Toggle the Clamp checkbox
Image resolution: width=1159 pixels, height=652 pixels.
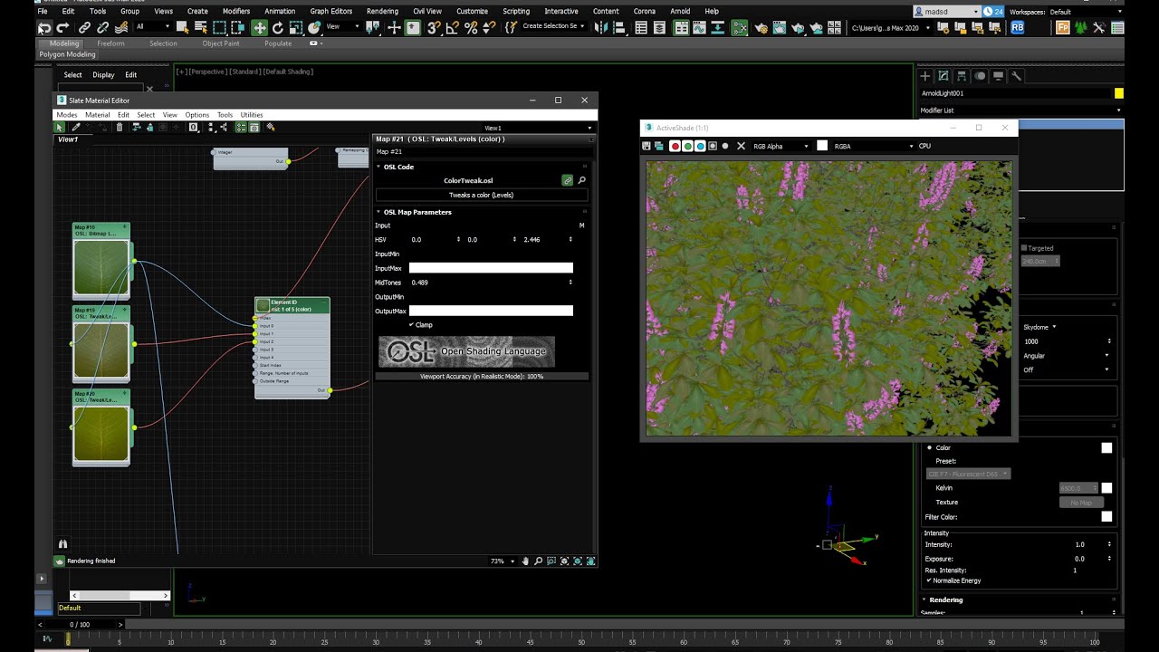pyautogui.click(x=411, y=324)
